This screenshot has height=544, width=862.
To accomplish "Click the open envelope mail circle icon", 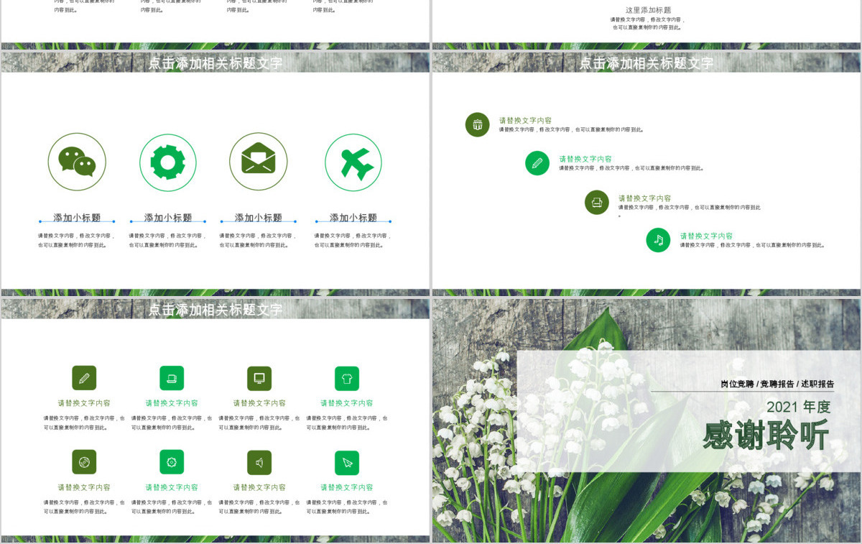I will [259, 162].
